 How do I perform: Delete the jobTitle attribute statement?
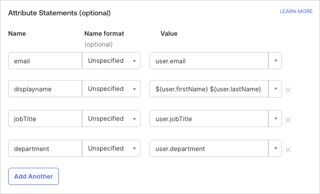[288, 120]
